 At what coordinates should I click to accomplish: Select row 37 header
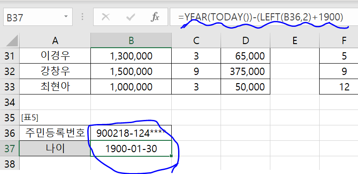tap(10, 148)
